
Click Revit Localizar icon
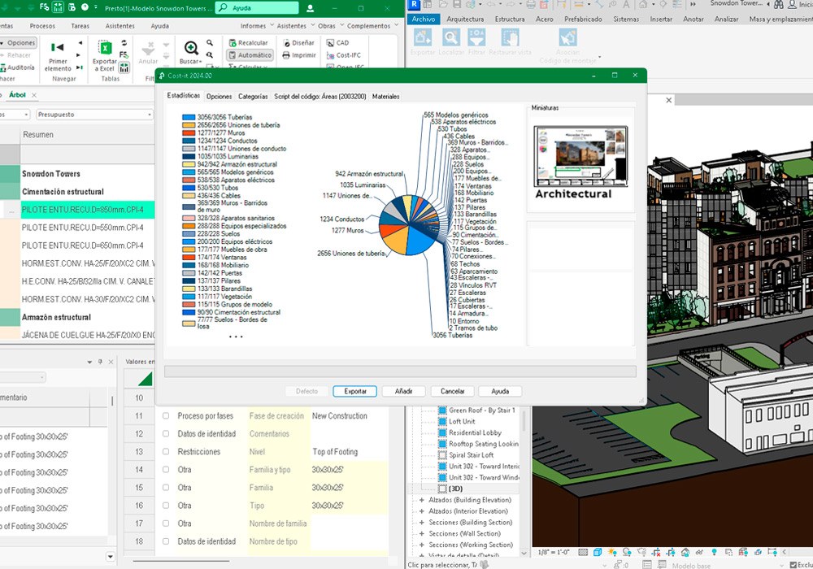pyautogui.click(x=451, y=37)
